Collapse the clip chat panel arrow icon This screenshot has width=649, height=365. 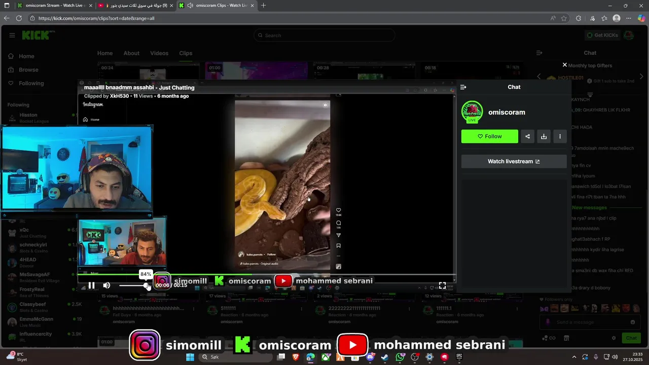pyautogui.click(x=463, y=87)
